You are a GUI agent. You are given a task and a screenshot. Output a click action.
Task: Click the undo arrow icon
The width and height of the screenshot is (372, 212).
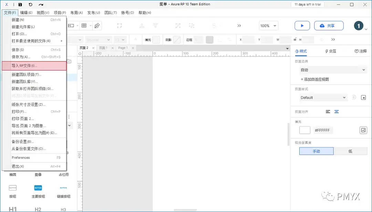pyautogui.click(x=31, y=4)
